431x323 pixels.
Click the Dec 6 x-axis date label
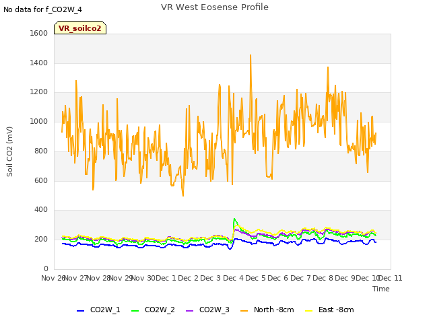point(278,278)
